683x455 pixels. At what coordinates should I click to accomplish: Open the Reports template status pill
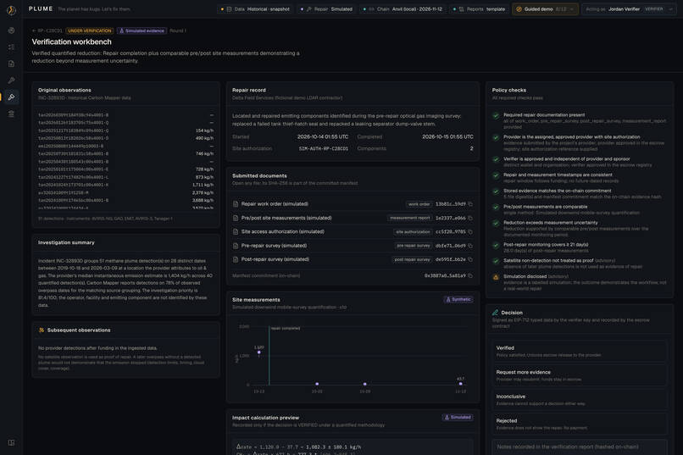pos(479,9)
